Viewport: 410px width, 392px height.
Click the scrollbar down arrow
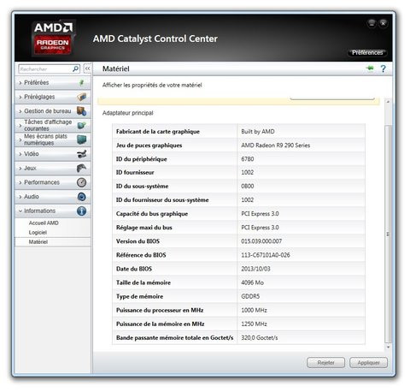click(x=388, y=347)
